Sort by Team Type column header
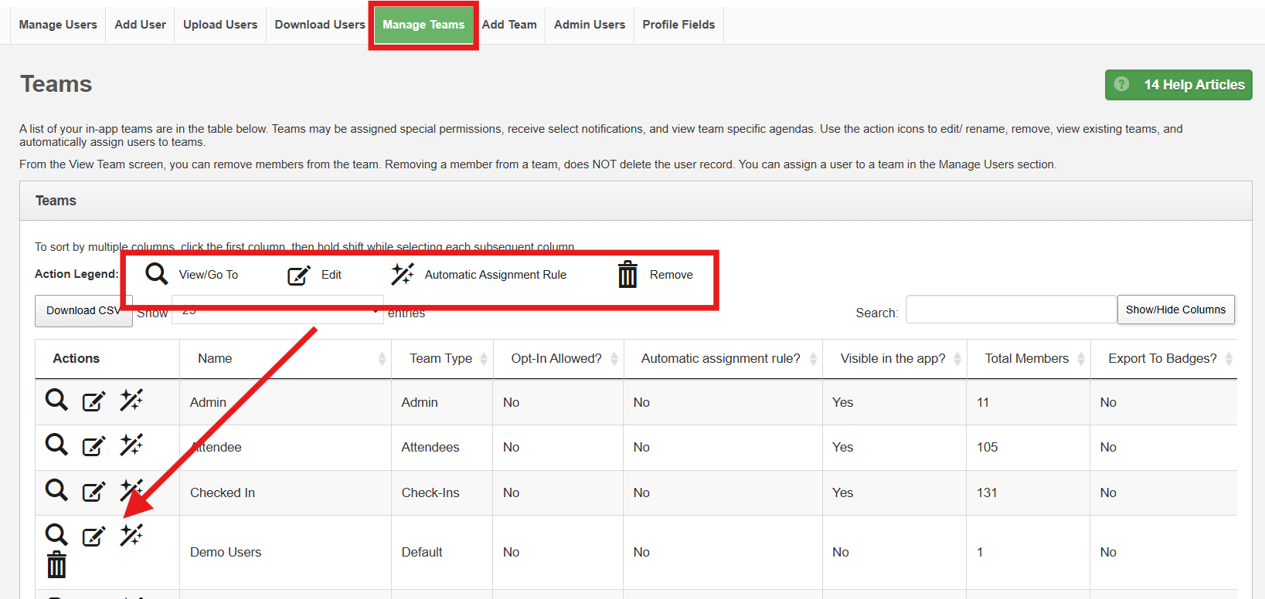Viewport: 1265px width, 599px height. pyautogui.click(x=441, y=359)
